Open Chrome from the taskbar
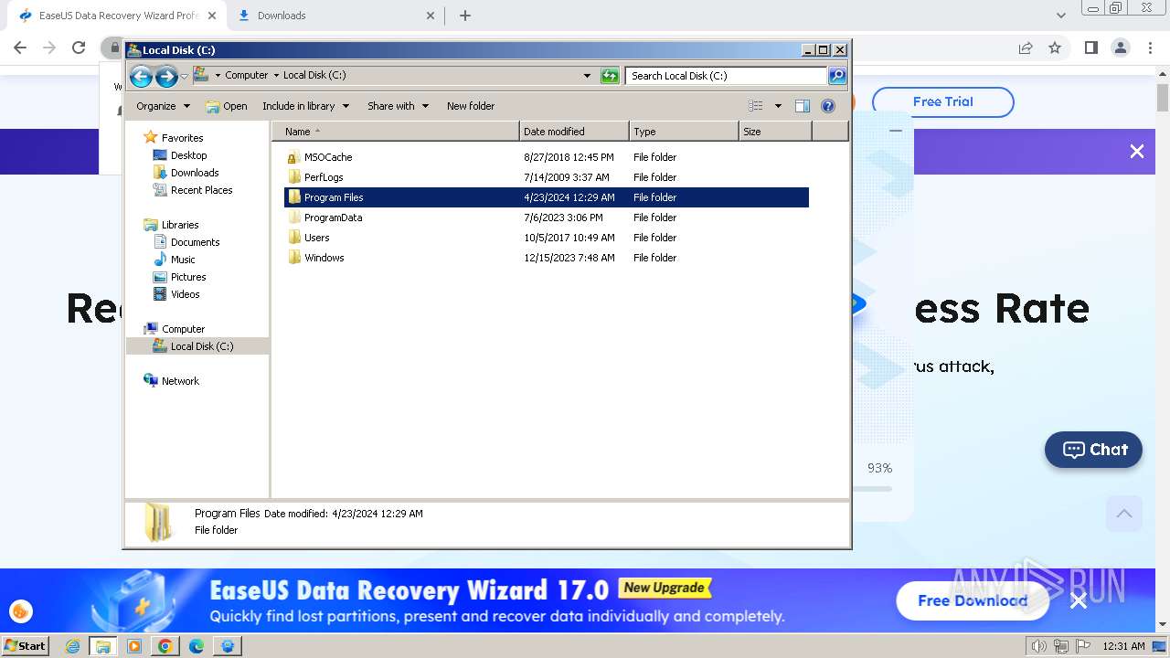Image resolution: width=1170 pixels, height=658 pixels. pyautogui.click(x=165, y=646)
